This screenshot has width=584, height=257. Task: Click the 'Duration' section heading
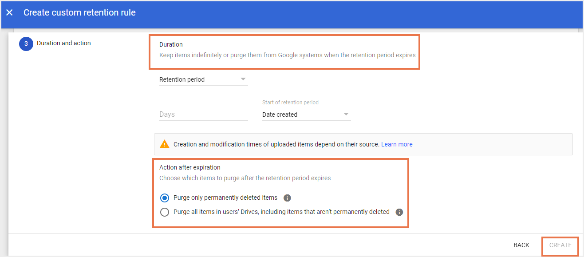pos(171,44)
